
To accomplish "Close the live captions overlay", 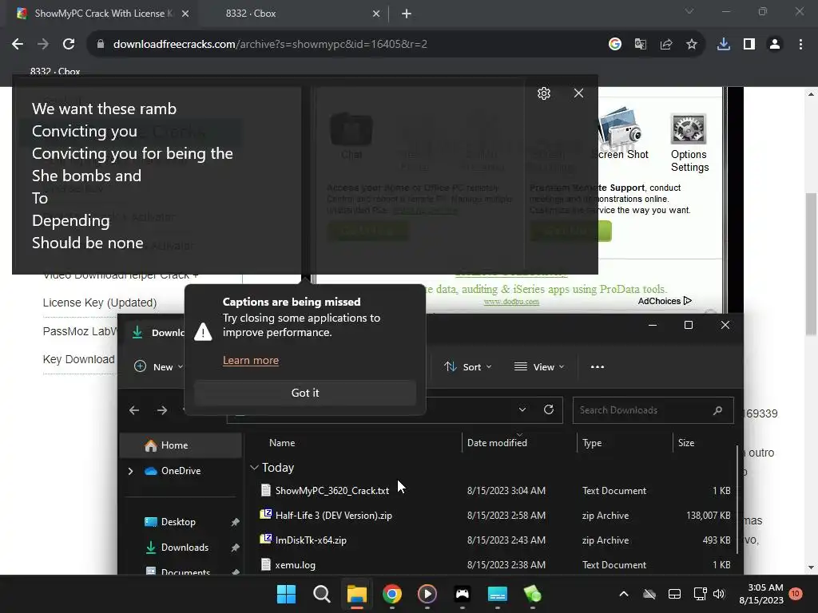I will coord(578,93).
